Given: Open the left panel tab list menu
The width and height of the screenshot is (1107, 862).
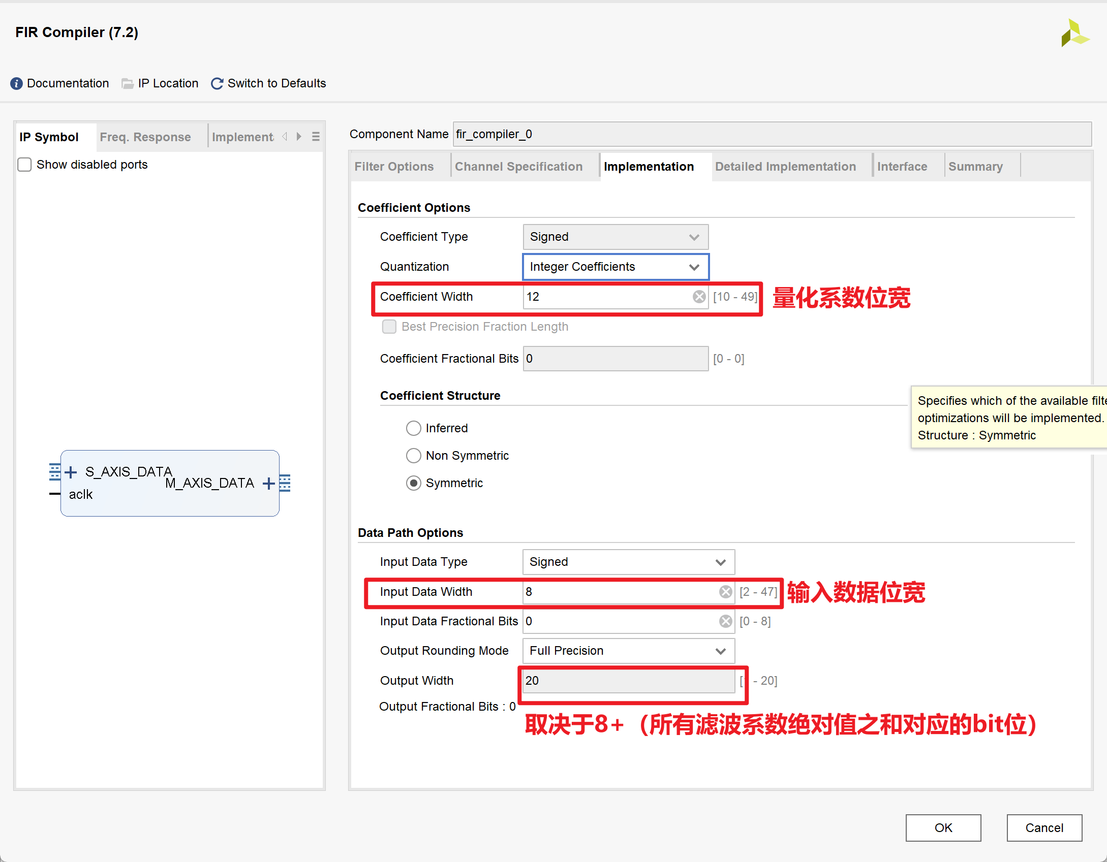Looking at the screenshot, I should 316,137.
